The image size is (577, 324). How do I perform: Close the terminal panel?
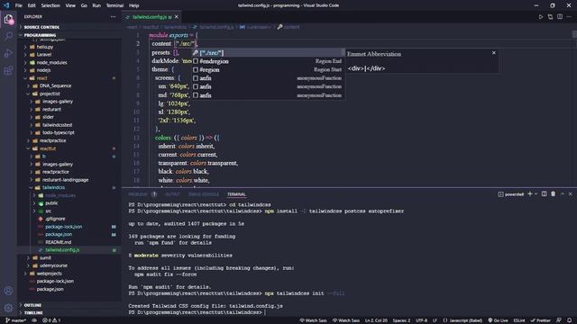[x=571, y=194]
